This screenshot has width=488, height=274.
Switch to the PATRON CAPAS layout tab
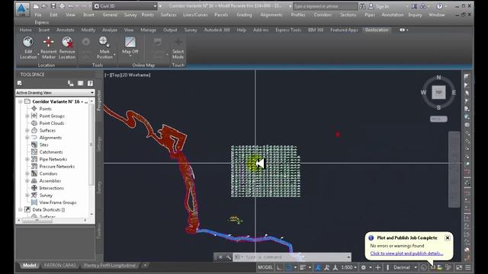pyautogui.click(x=59, y=266)
